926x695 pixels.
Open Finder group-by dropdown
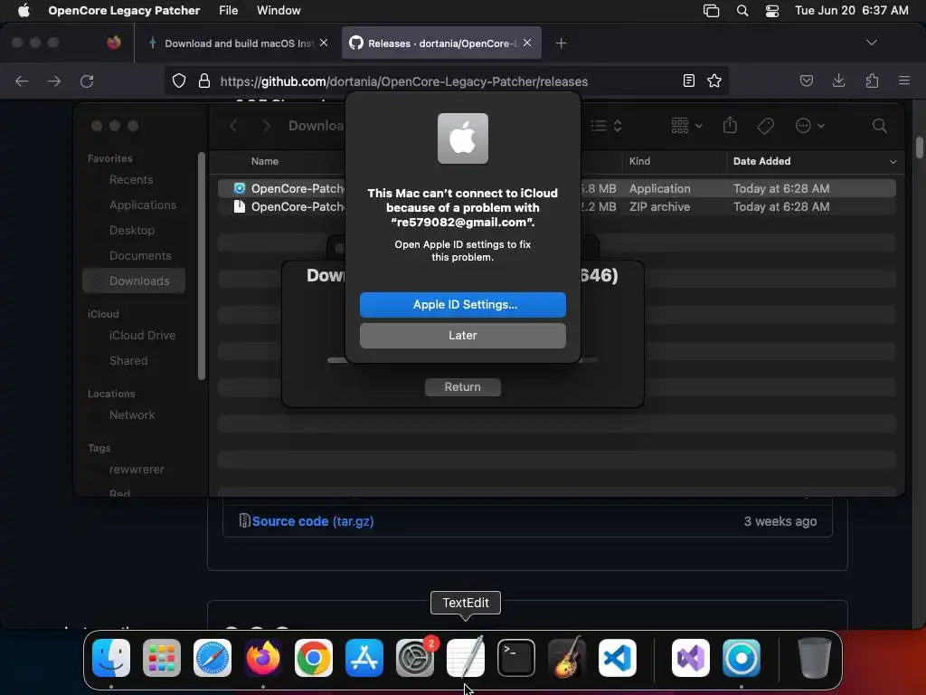coord(687,125)
